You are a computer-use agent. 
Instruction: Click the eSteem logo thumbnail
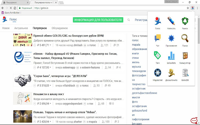coord(23,58)
